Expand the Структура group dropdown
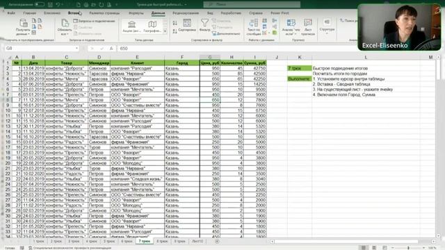This screenshot has height=250, width=445. (327, 27)
